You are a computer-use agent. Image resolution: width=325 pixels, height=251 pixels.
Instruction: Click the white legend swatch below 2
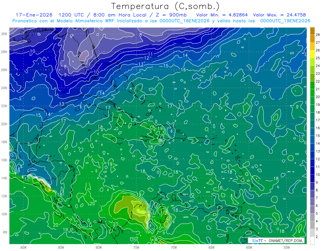click(x=313, y=241)
